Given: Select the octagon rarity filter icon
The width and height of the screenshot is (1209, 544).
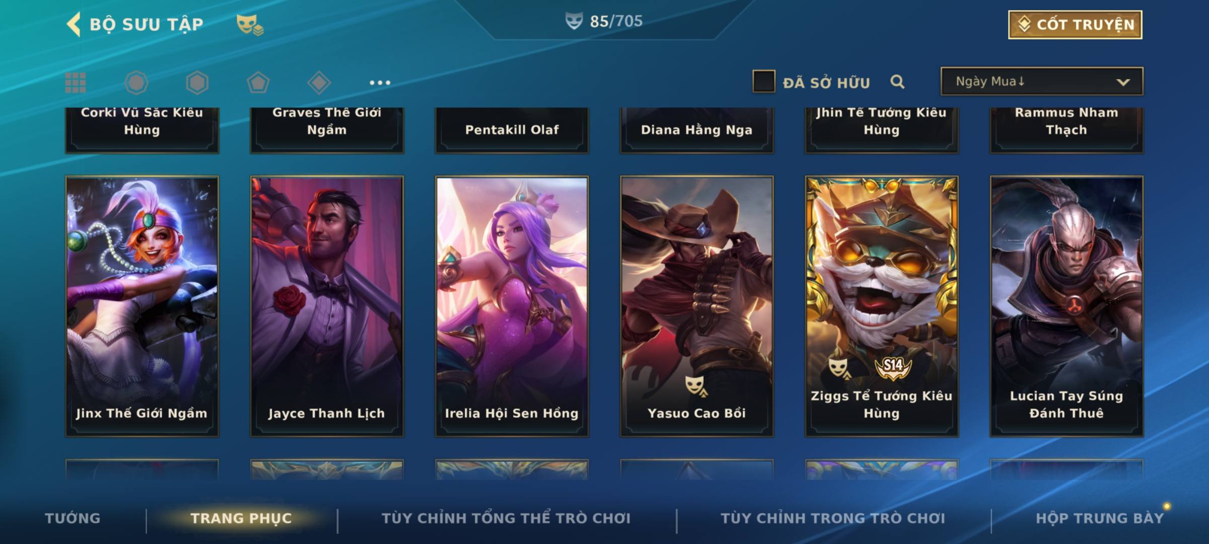Looking at the screenshot, I should click(x=136, y=83).
